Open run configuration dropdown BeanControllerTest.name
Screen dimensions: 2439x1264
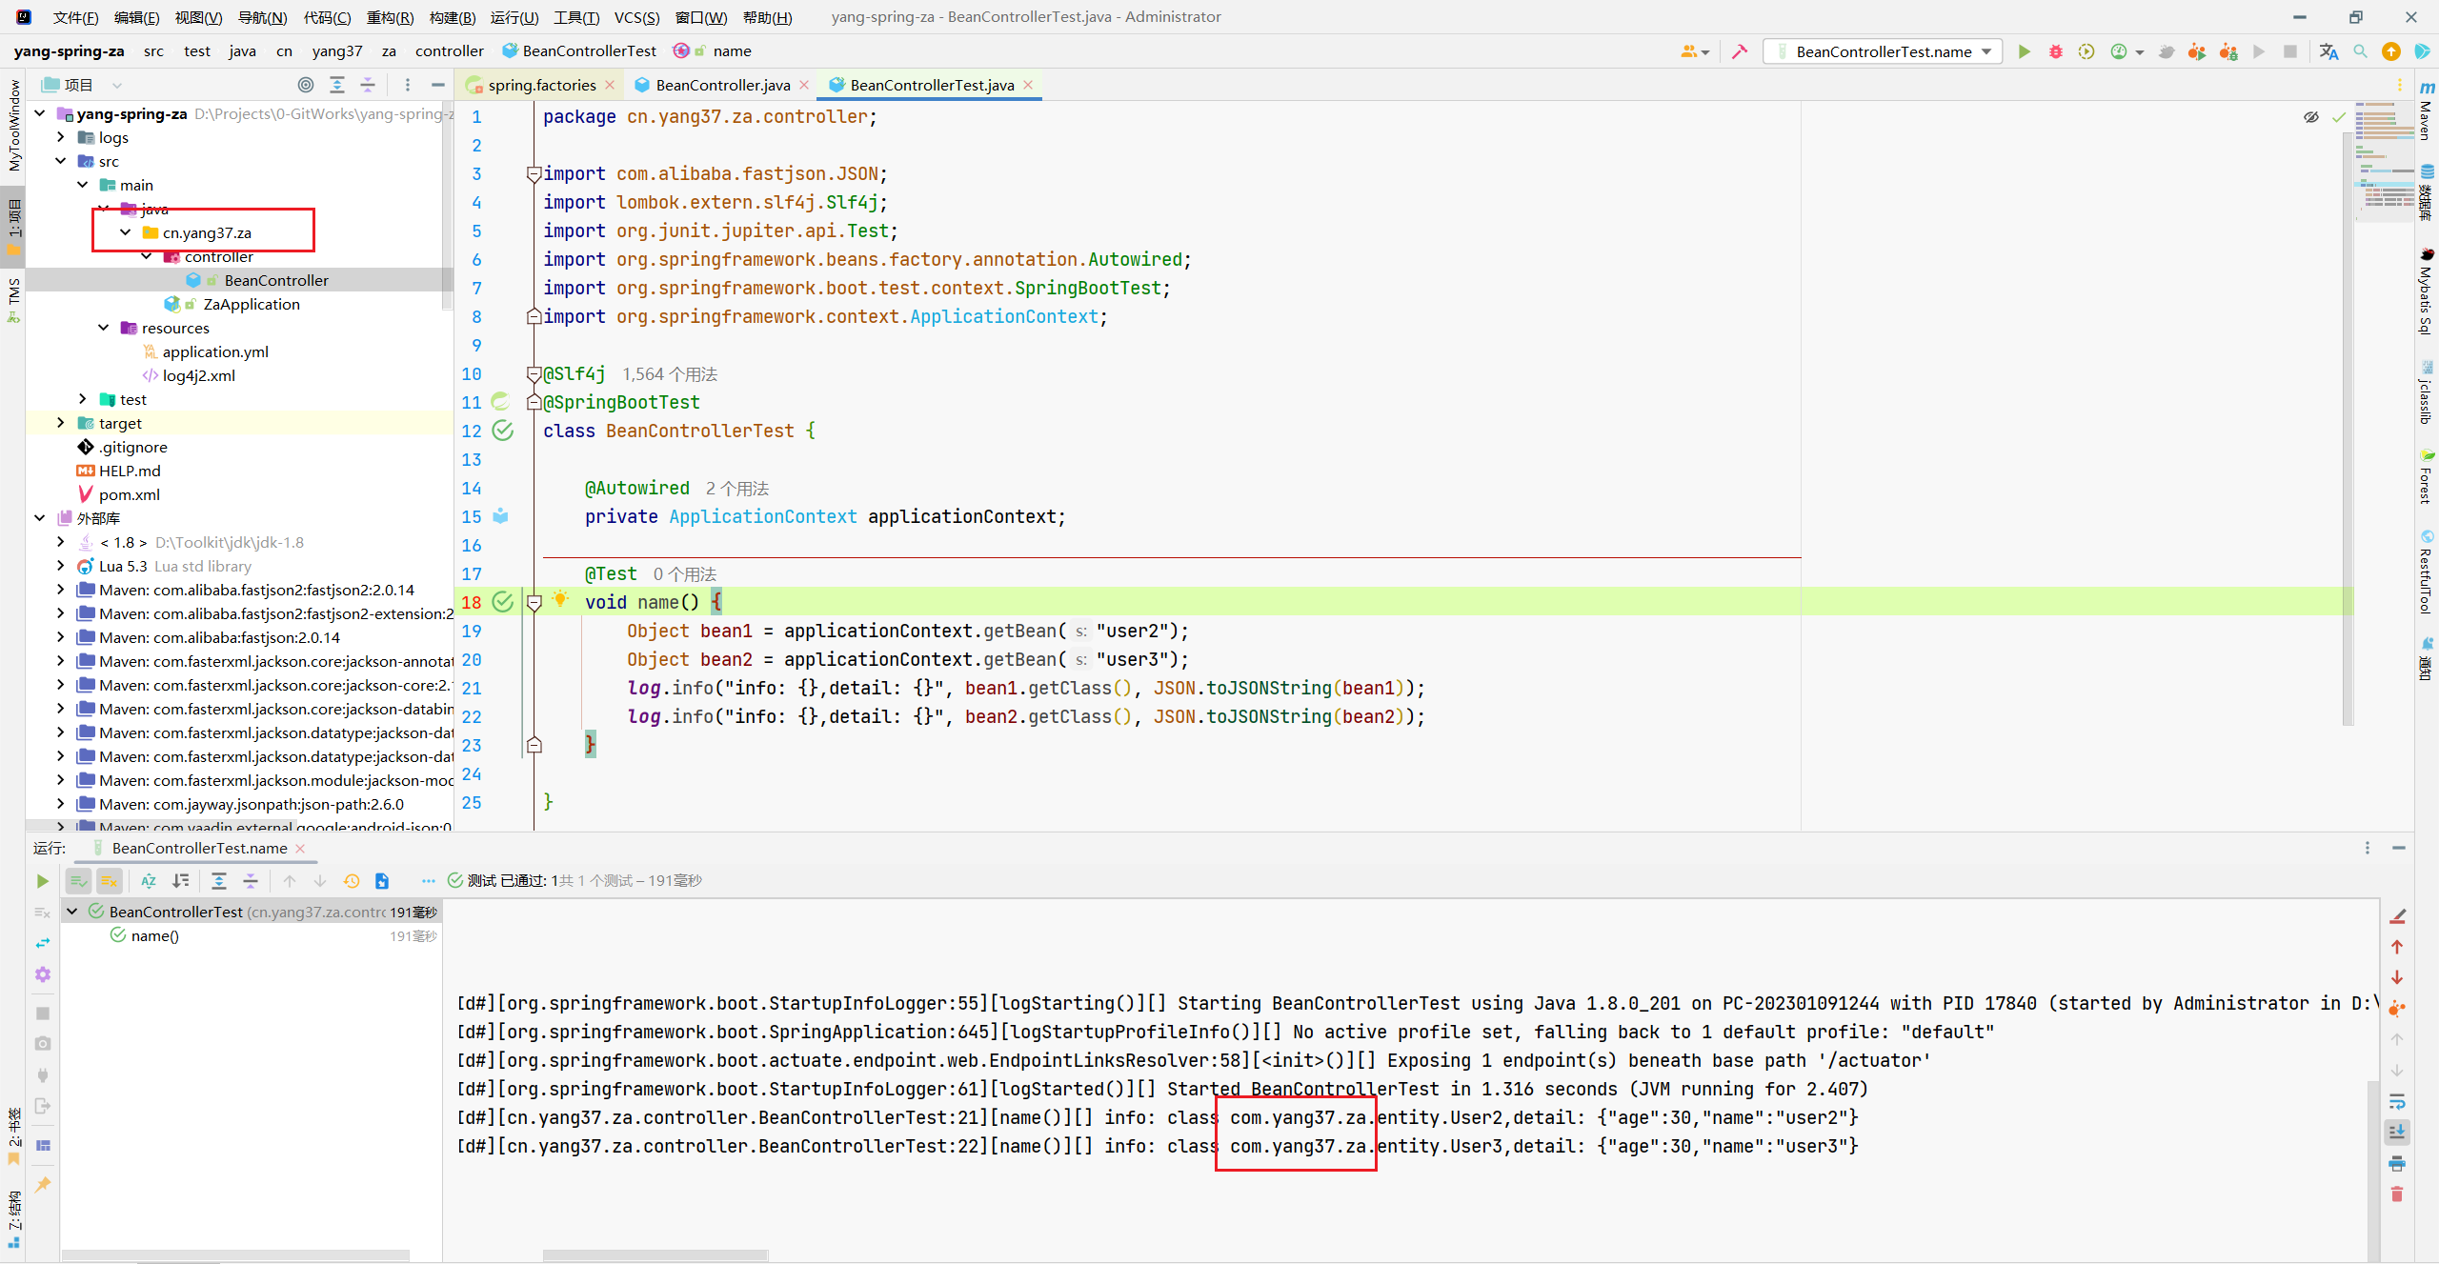click(x=1884, y=51)
